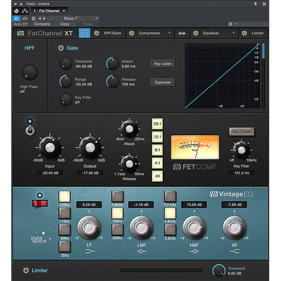Toggle the bottom Limiter power button
Viewport: 281px width, 281px height.
[x=26, y=270]
